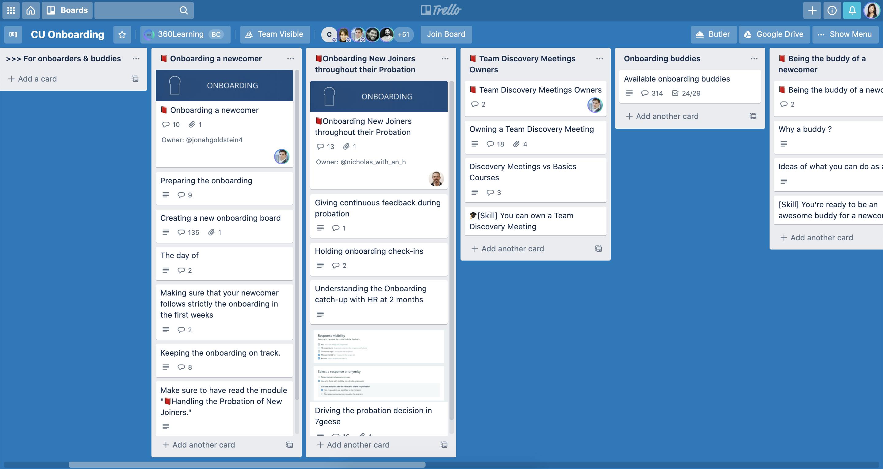Toggle board membership via +51 avatars
Viewport: 883px width, 469px height.
click(x=403, y=34)
